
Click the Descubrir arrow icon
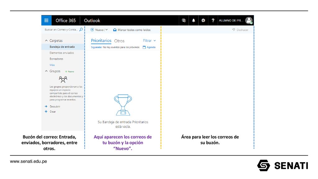(46, 106)
